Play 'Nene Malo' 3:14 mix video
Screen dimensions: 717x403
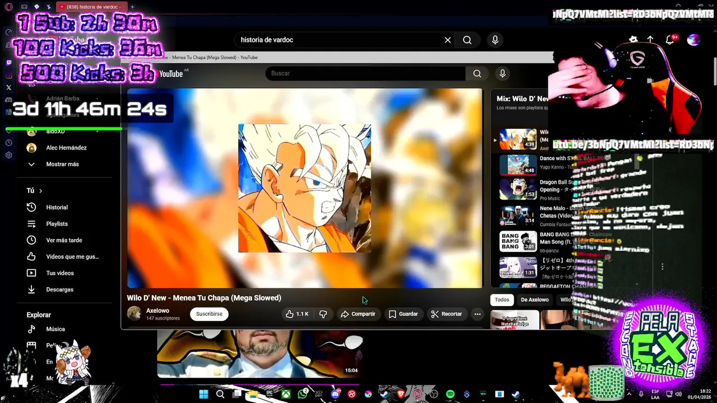[518, 215]
